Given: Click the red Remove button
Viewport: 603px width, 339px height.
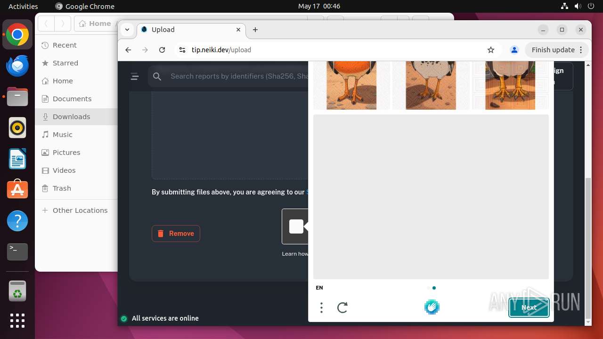Looking at the screenshot, I should 176,234.
